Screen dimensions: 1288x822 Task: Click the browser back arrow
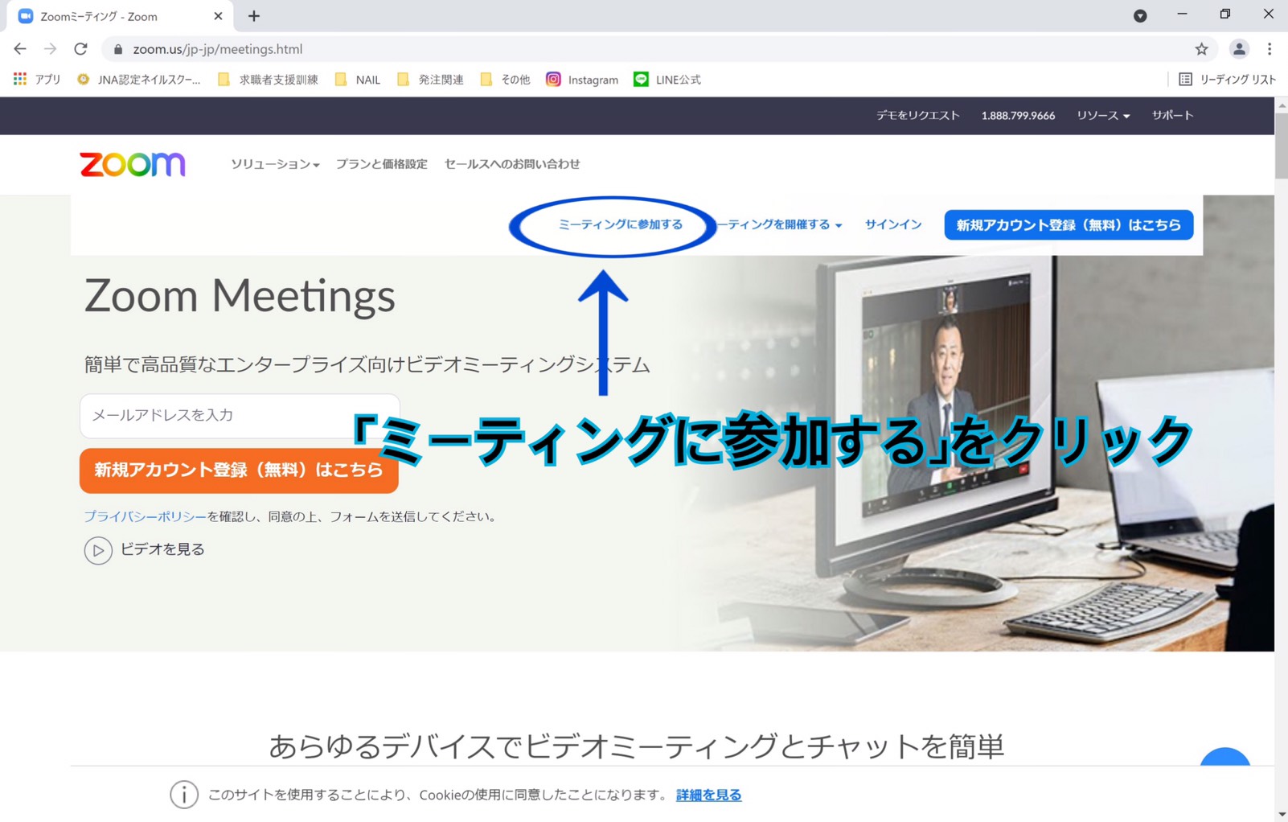[20, 49]
